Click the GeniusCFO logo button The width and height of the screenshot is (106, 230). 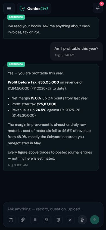click(x=34, y=8)
